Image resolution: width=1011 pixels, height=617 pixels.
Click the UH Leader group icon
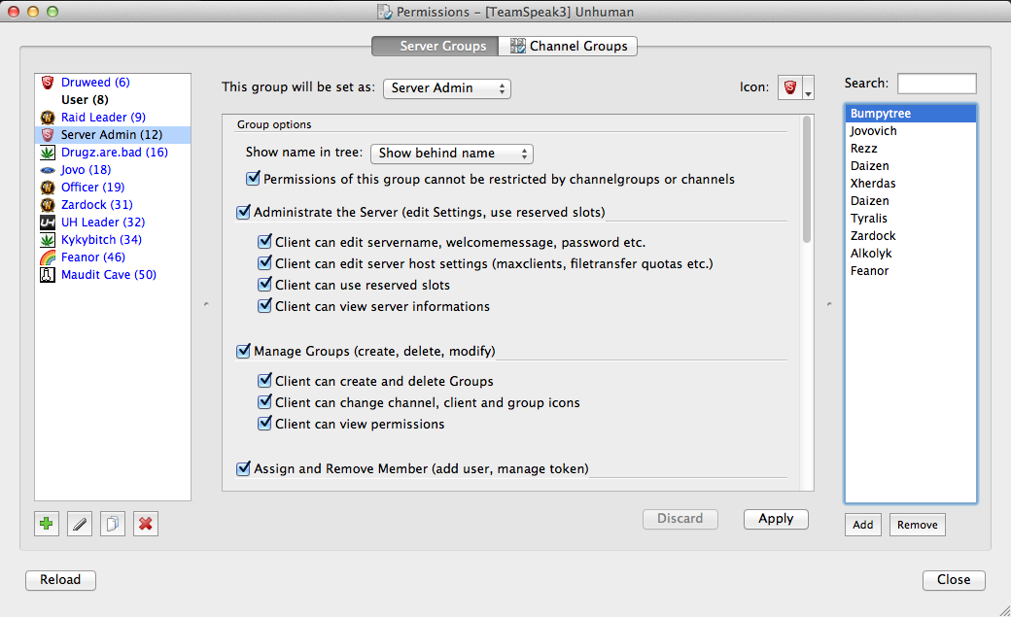tap(48, 222)
